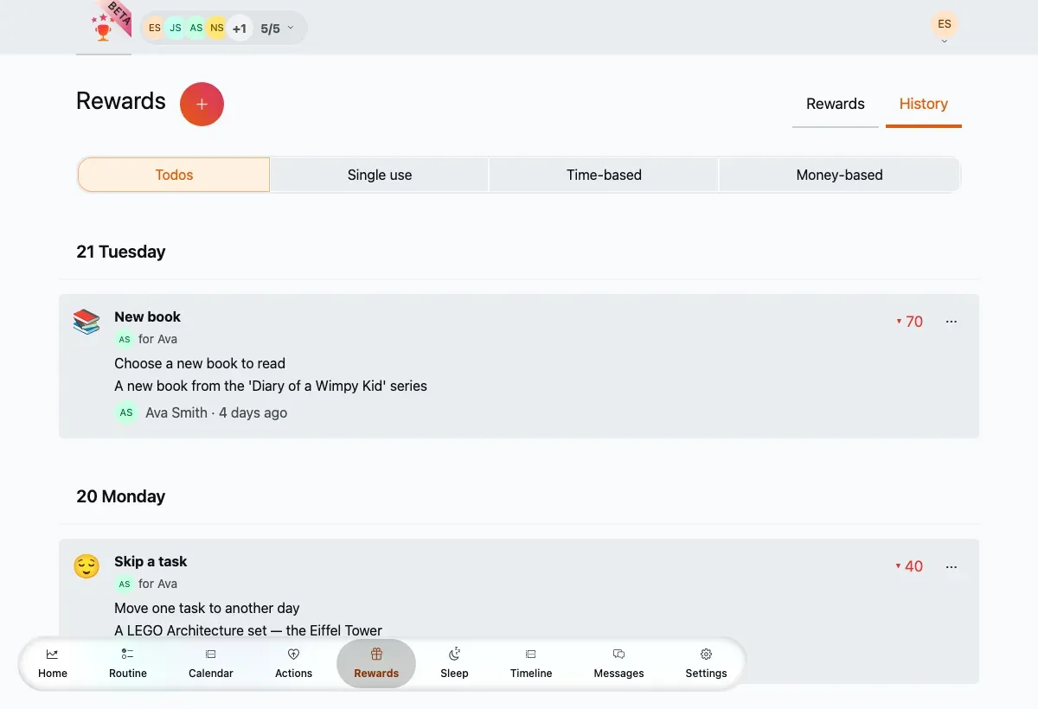Select the Single use filter

coord(380,175)
